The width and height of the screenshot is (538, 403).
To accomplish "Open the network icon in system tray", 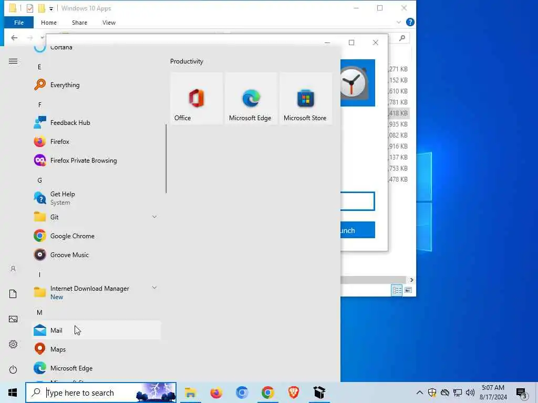I will pyautogui.click(x=458, y=393).
